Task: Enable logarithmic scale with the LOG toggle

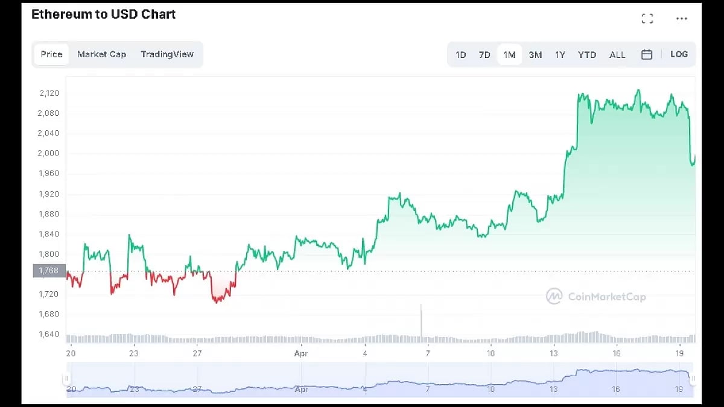Action: [x=679, y=54]
